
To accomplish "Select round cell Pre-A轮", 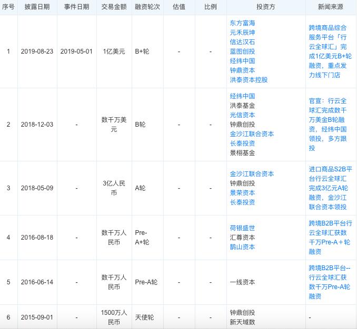I will [x=146, y=282].
